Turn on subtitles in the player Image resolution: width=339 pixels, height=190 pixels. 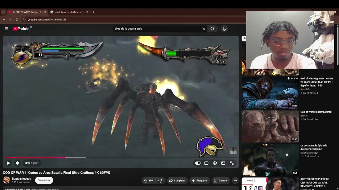(206, 163)
